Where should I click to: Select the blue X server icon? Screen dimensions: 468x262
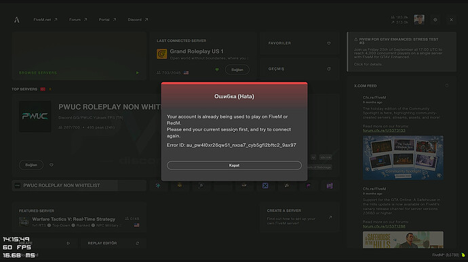(265, 185)
